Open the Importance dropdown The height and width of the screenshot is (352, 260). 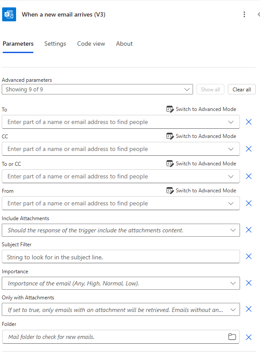[x=121, y=283]
